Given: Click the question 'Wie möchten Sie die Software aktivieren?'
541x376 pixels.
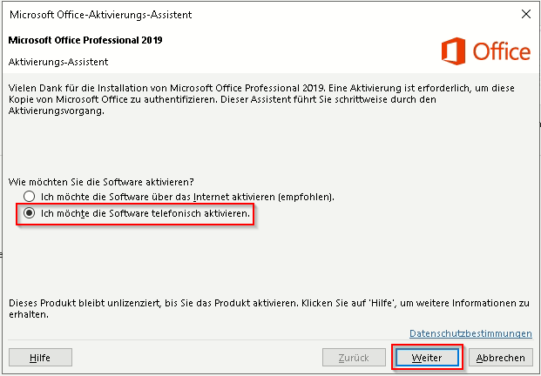Looking at the screenshot, I should (101, 181).
